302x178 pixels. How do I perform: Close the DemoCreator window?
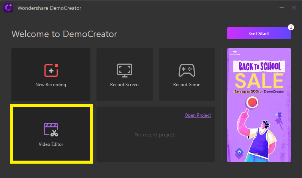[x=294, y=8]
